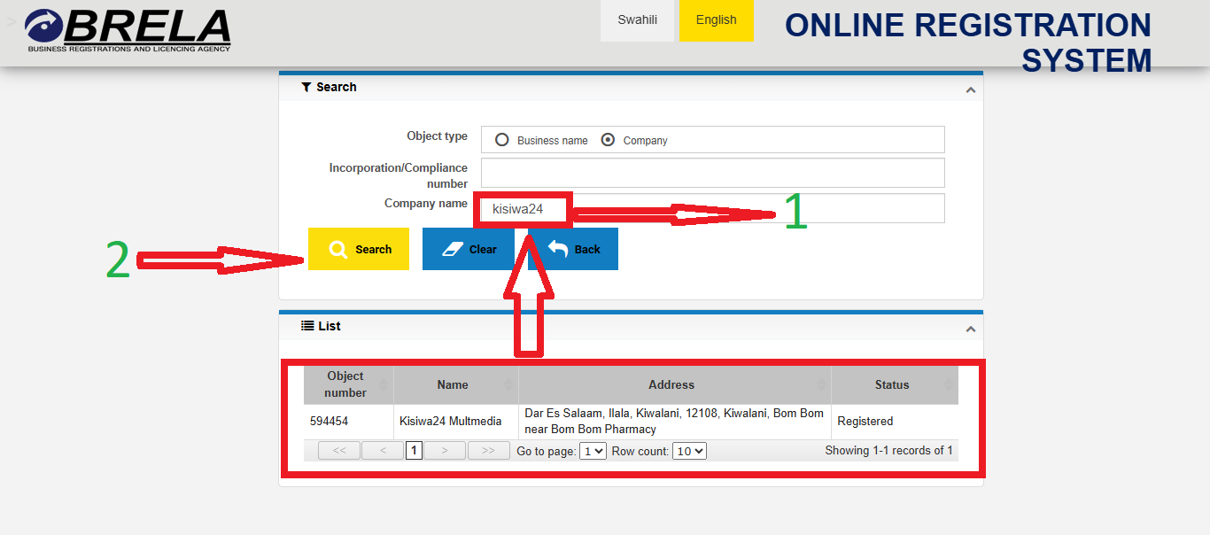Viewport: 1210px width, 535px height.
Task: Click the BRELA logo
Action: 128,30
